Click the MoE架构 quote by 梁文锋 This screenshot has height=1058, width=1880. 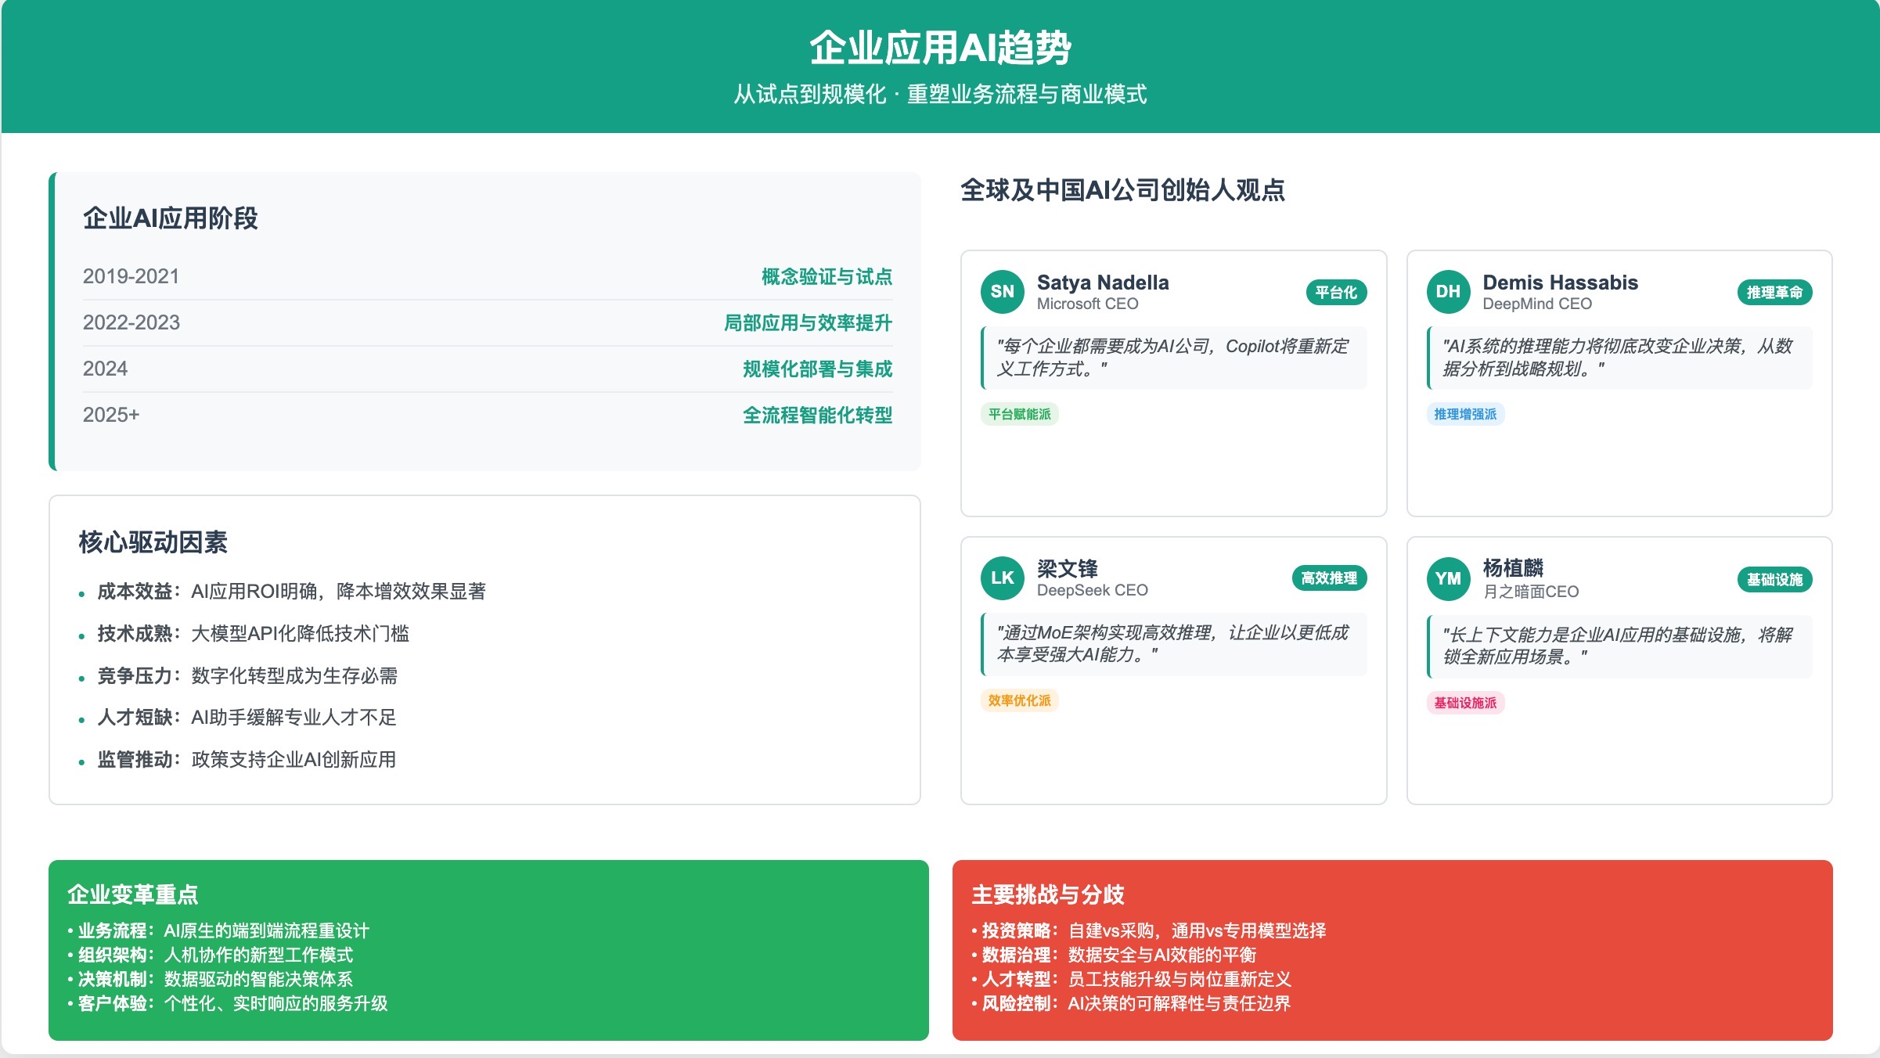[1174, 644]
